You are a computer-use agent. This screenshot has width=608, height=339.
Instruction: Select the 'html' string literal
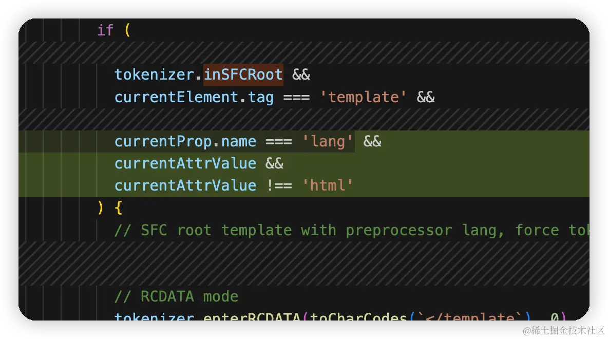328,186
